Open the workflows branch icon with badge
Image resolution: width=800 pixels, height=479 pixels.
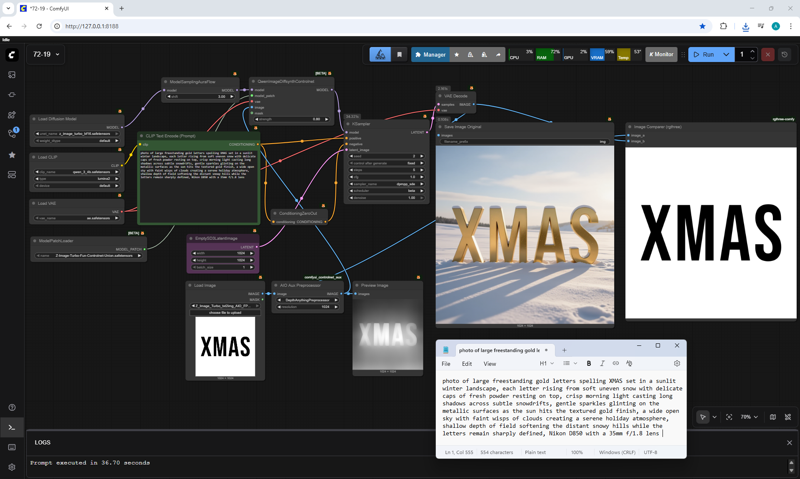pos(12,134)
